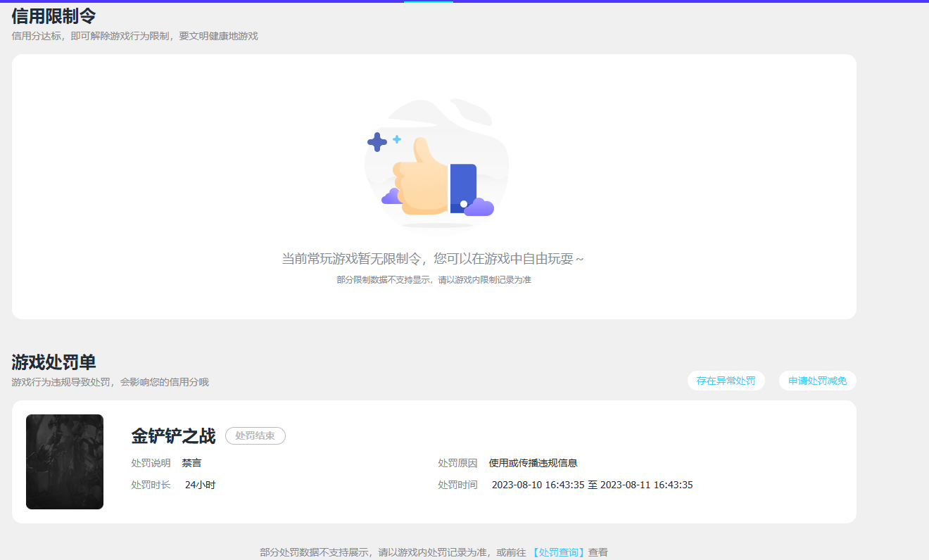Image resolution: width=929 pixels, height=560 pixels.
Task: Click the 存在异常处罚 button
Action: point(726,381)
